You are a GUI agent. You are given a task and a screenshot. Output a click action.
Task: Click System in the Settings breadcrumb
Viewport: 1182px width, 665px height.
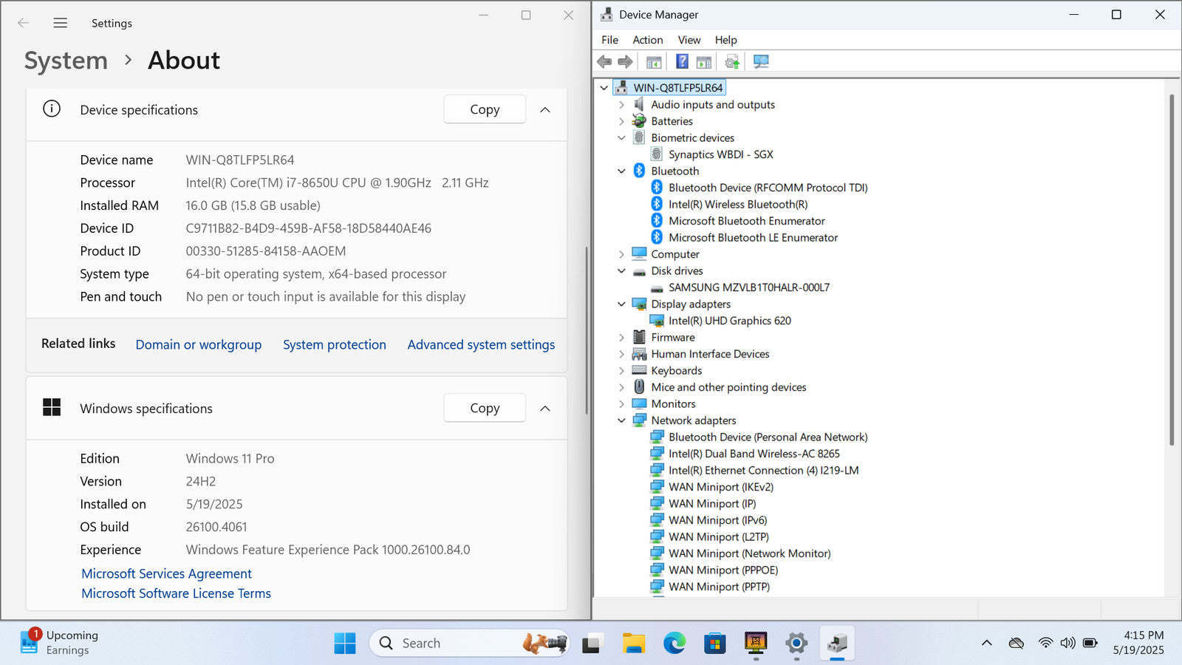pos(66,61)
